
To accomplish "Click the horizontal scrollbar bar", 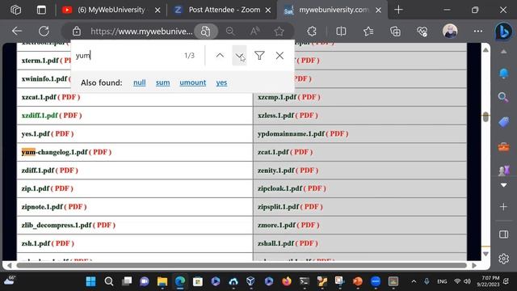I will pyautogui.click(x=242, y=265).
